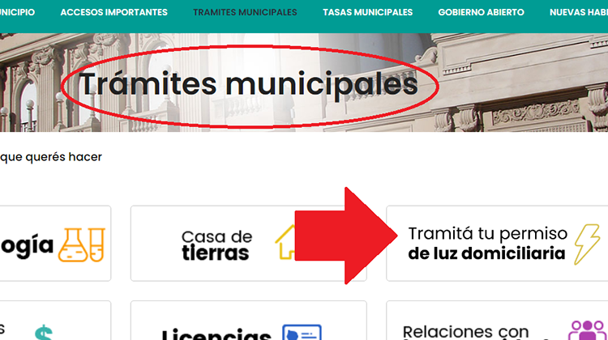Open the Casa de tierras card
The width and height of the screenshot is (608, 340).
click(216, 244)
